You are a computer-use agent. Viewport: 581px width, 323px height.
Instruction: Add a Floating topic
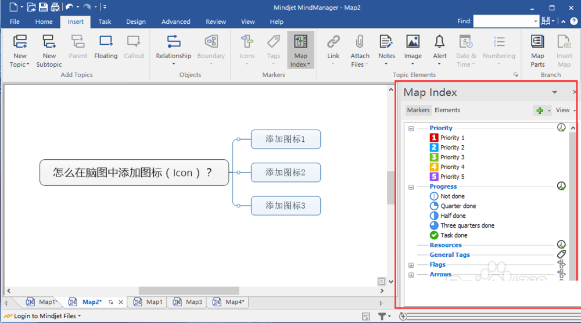(x=106, y=47)
